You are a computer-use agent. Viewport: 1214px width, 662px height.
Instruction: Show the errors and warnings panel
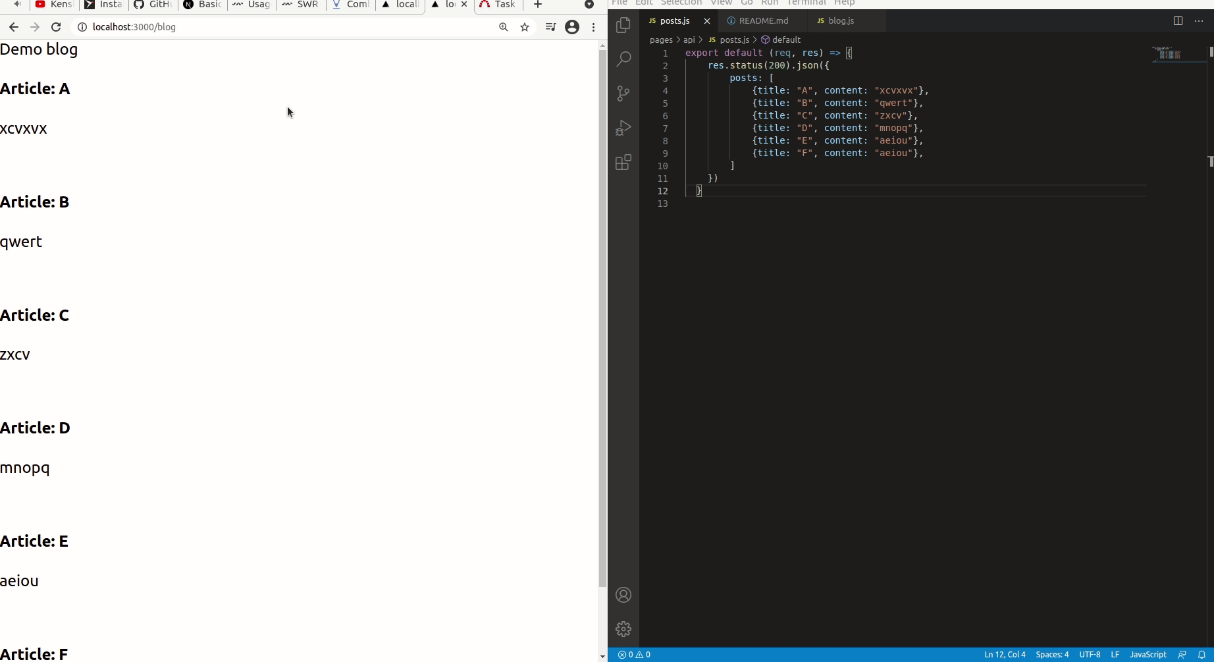[x=634, y=654]
